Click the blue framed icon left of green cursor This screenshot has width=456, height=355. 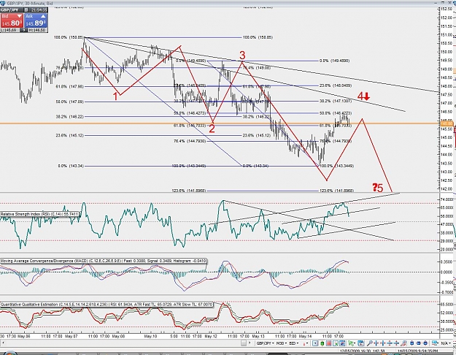click(x=342, y=343)
